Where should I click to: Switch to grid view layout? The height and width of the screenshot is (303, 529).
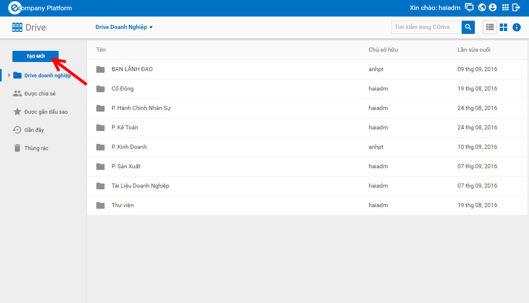(503, 27)
